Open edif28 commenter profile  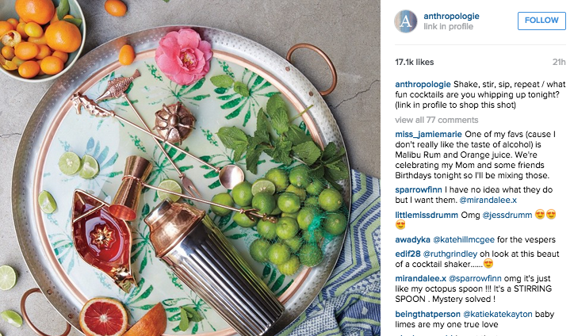click(408, 254)
